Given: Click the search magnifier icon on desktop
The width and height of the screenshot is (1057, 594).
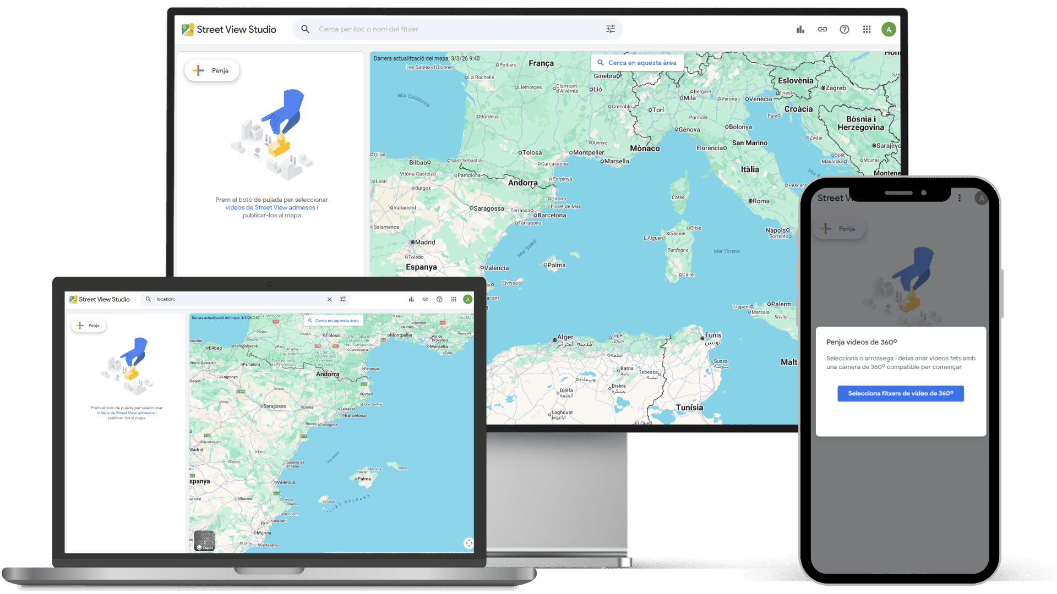Looking at the screenshot, I should (305, 29).
